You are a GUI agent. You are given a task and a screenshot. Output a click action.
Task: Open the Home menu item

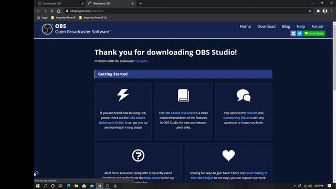point(245,26)
